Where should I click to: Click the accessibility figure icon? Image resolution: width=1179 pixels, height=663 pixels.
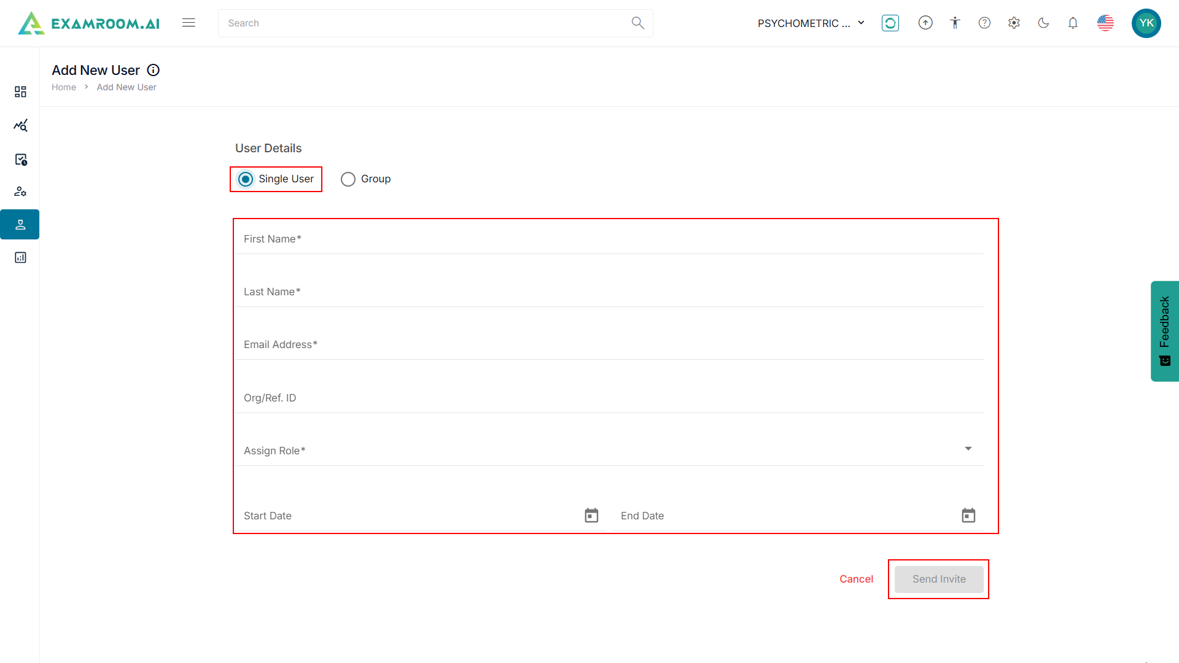(x=955, y=23)
